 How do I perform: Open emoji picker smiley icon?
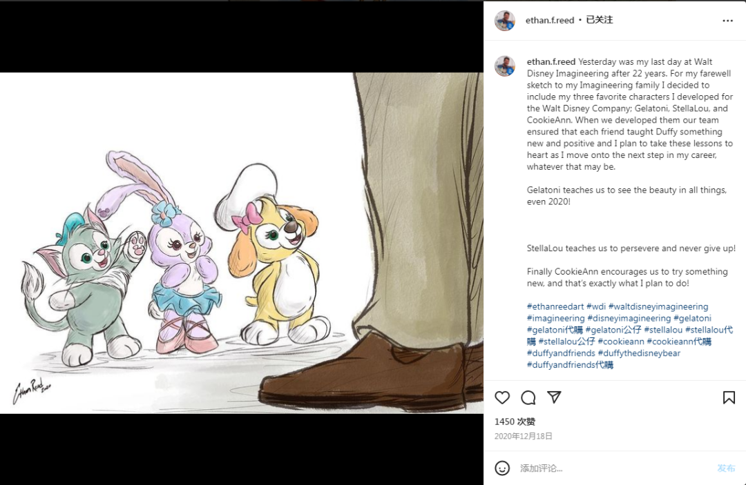(502, 468)
